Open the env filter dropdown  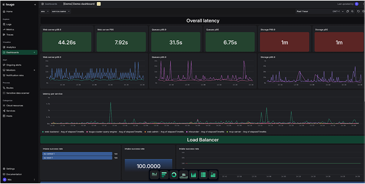(45, 11)
